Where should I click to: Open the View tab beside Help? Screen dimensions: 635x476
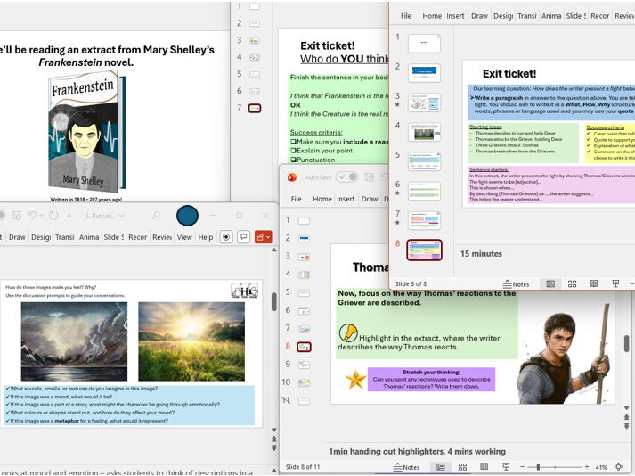tap(184, 237)
